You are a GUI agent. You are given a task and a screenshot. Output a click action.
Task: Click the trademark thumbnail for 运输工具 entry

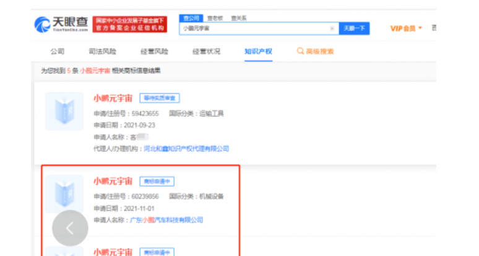64,112
